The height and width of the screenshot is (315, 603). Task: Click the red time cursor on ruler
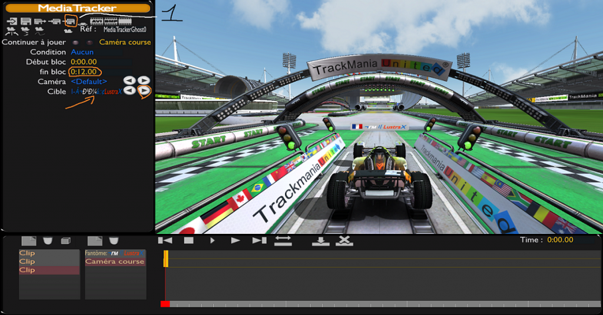click(x=165, y=304)
